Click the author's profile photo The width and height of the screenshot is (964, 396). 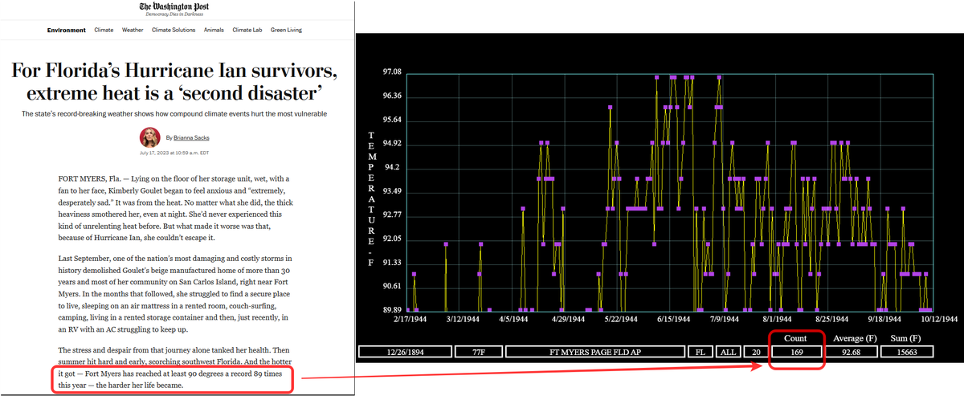click(150, 137)
